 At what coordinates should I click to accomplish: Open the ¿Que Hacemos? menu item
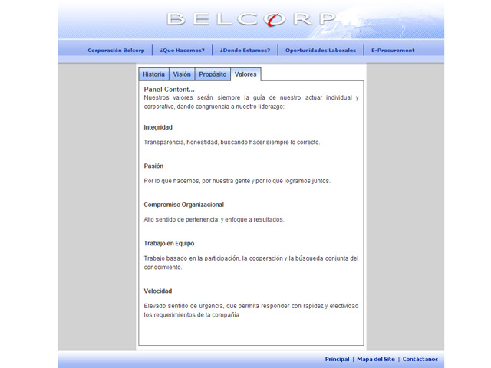coord(182,51)
